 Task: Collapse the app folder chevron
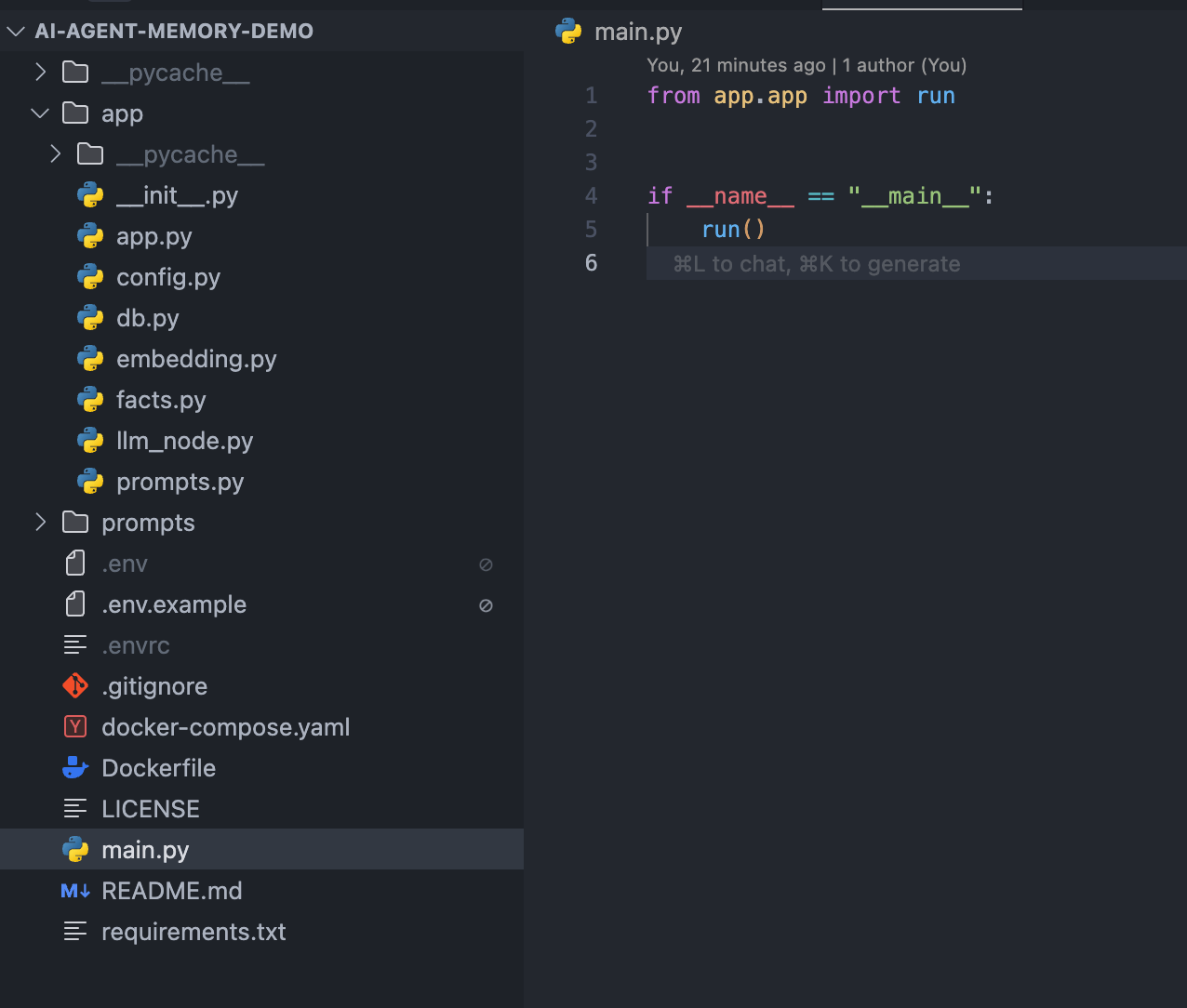40,113
